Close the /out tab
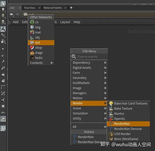This screenshot has width=155, height=151. tap(20, 8)
